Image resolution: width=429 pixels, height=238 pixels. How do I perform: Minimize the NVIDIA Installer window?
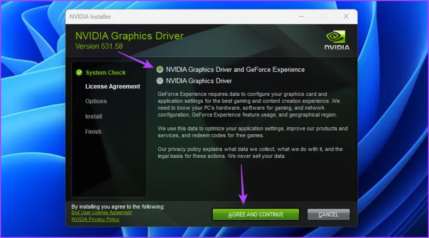click(x=301, y=17)
